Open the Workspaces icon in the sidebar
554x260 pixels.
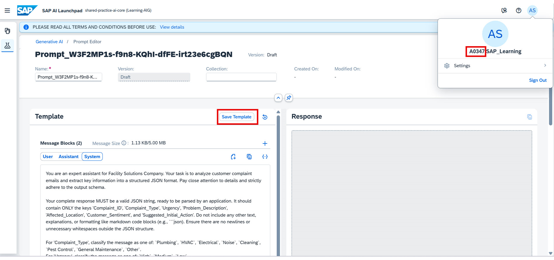pos(7,31)
